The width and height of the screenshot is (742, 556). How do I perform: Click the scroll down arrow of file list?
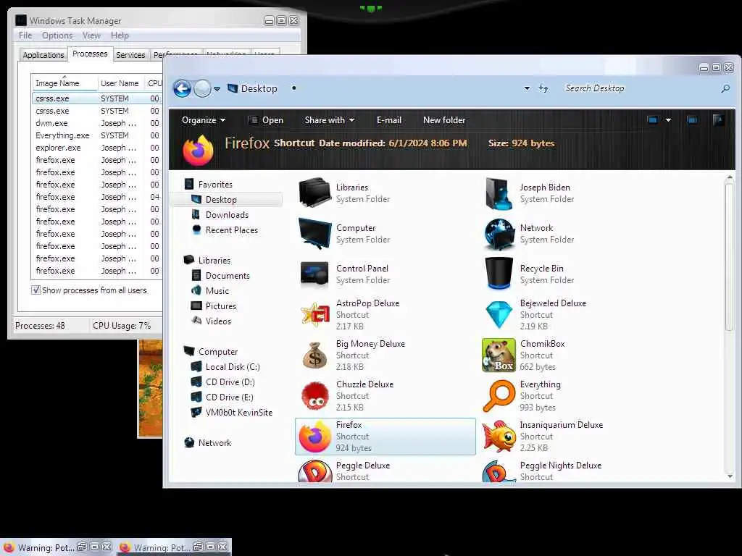click(730, 476)
